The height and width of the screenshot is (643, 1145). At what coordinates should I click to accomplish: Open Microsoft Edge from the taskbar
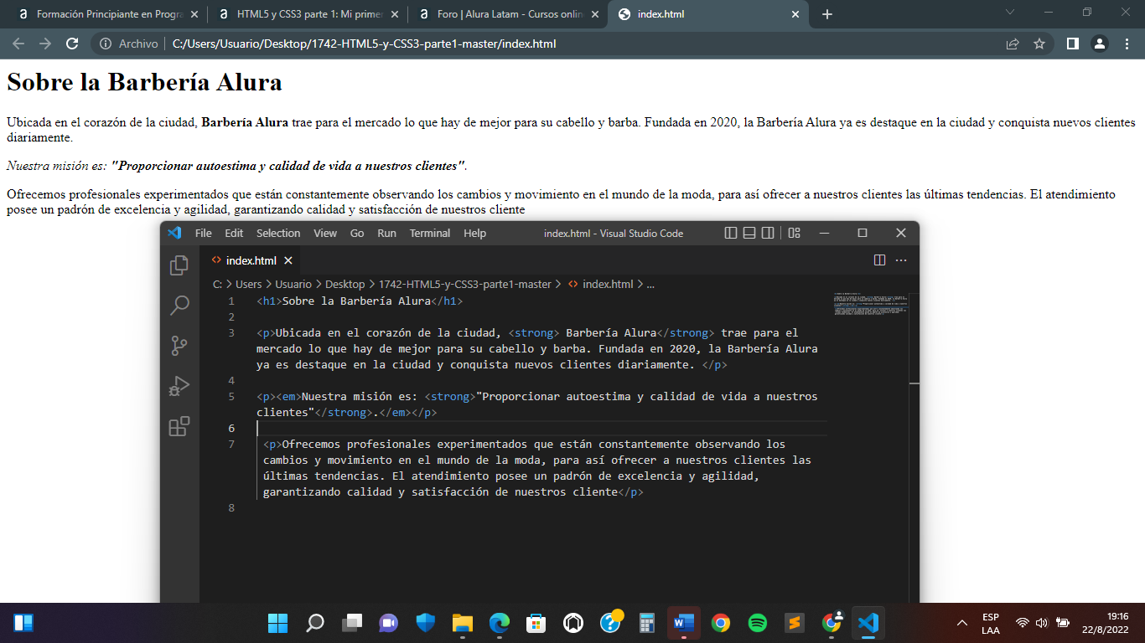(x=499, y=623)
